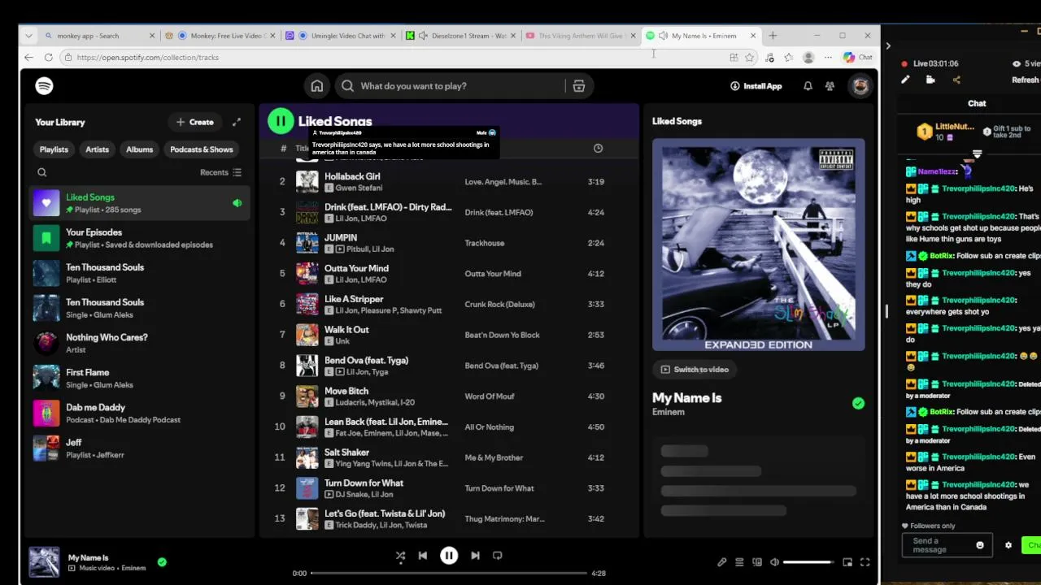Select the Hollaback Girl track row
The width and height of the screenshot is (1041, 585).
click(449, 182)
